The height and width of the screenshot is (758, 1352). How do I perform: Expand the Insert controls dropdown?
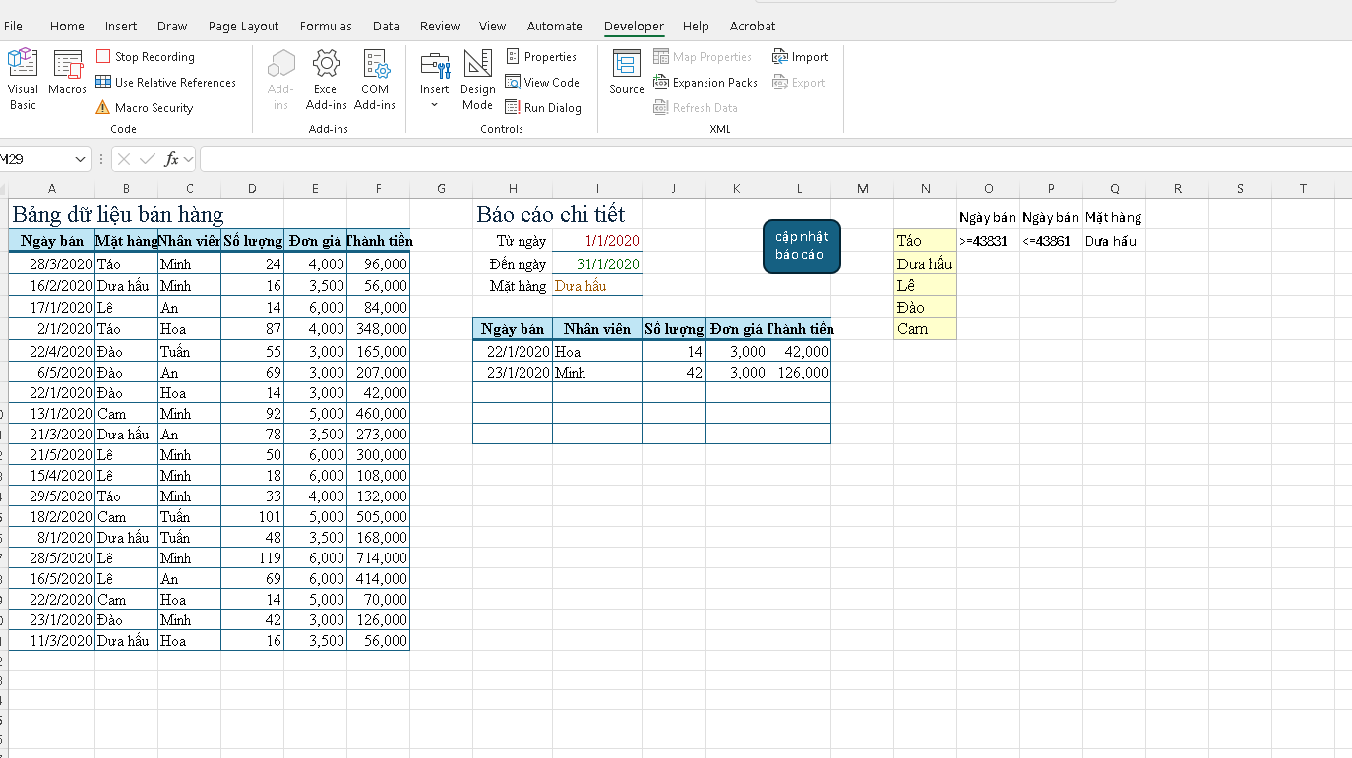(434, 104)
